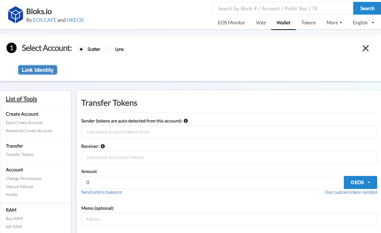
Task: Open Profile in the Account section
Action: [x=12, y=195]
